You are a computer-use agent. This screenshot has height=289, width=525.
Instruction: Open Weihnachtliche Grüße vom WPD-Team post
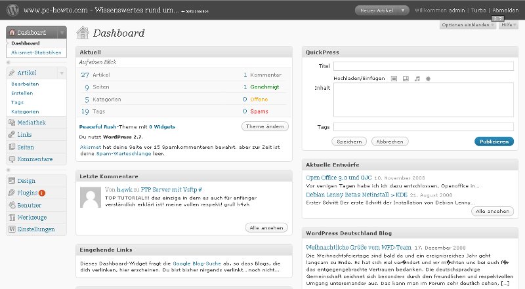[358, 248]
